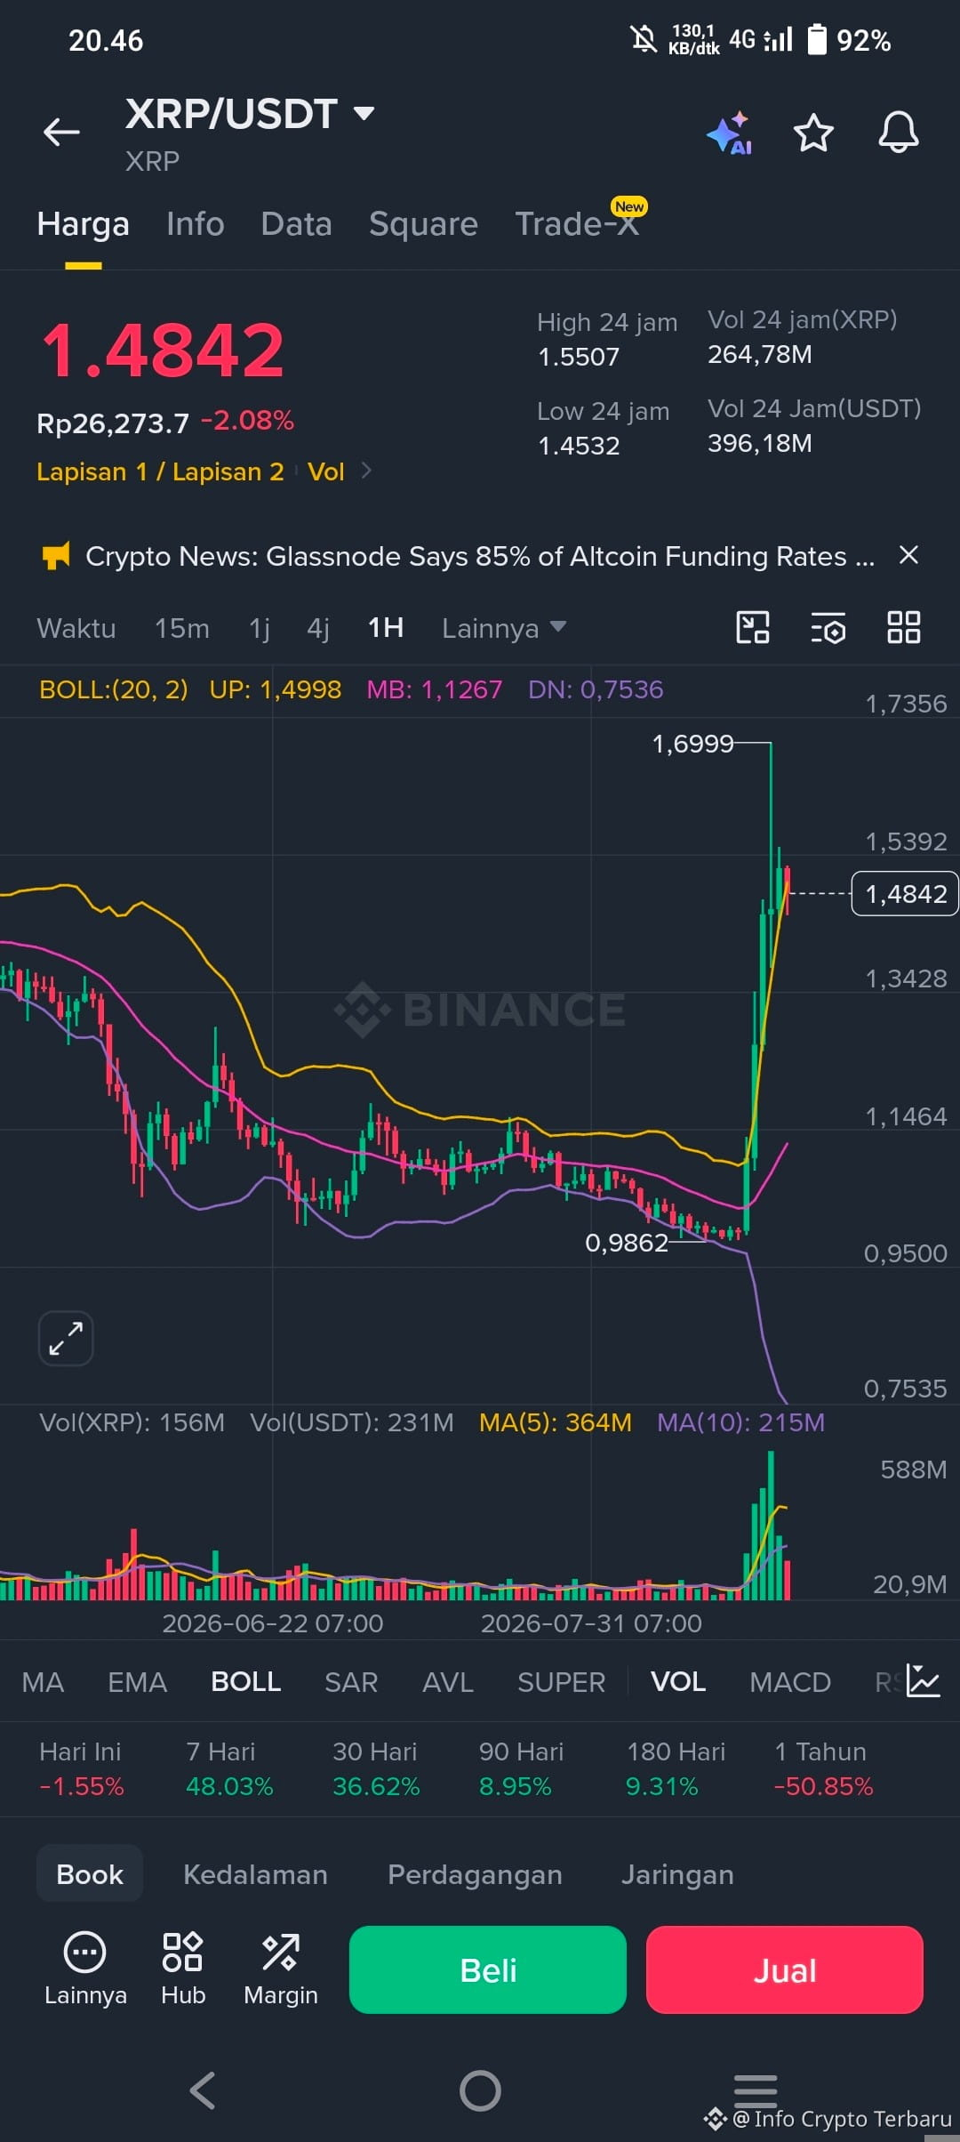Toggle the VOL sub-indicator
This screenshot has width=960, height=2142.
pyautogui.click(x=678, y=1682)
